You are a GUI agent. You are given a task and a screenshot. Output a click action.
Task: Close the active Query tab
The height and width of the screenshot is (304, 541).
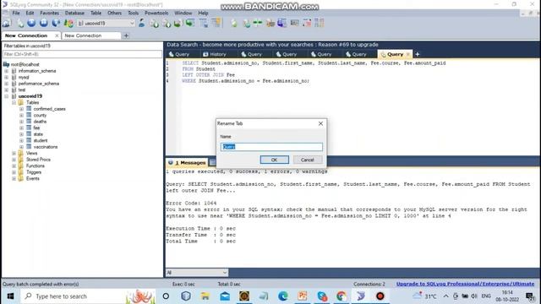click(x=408, y=54)
